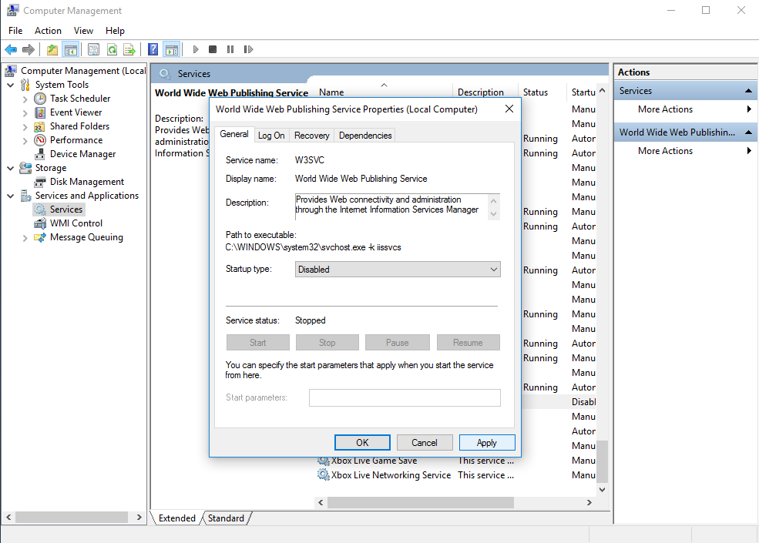This screenshot has width=759, height=543.
Task: Expand Message Queuing in the tree
Action: click(x=24, y=237)
